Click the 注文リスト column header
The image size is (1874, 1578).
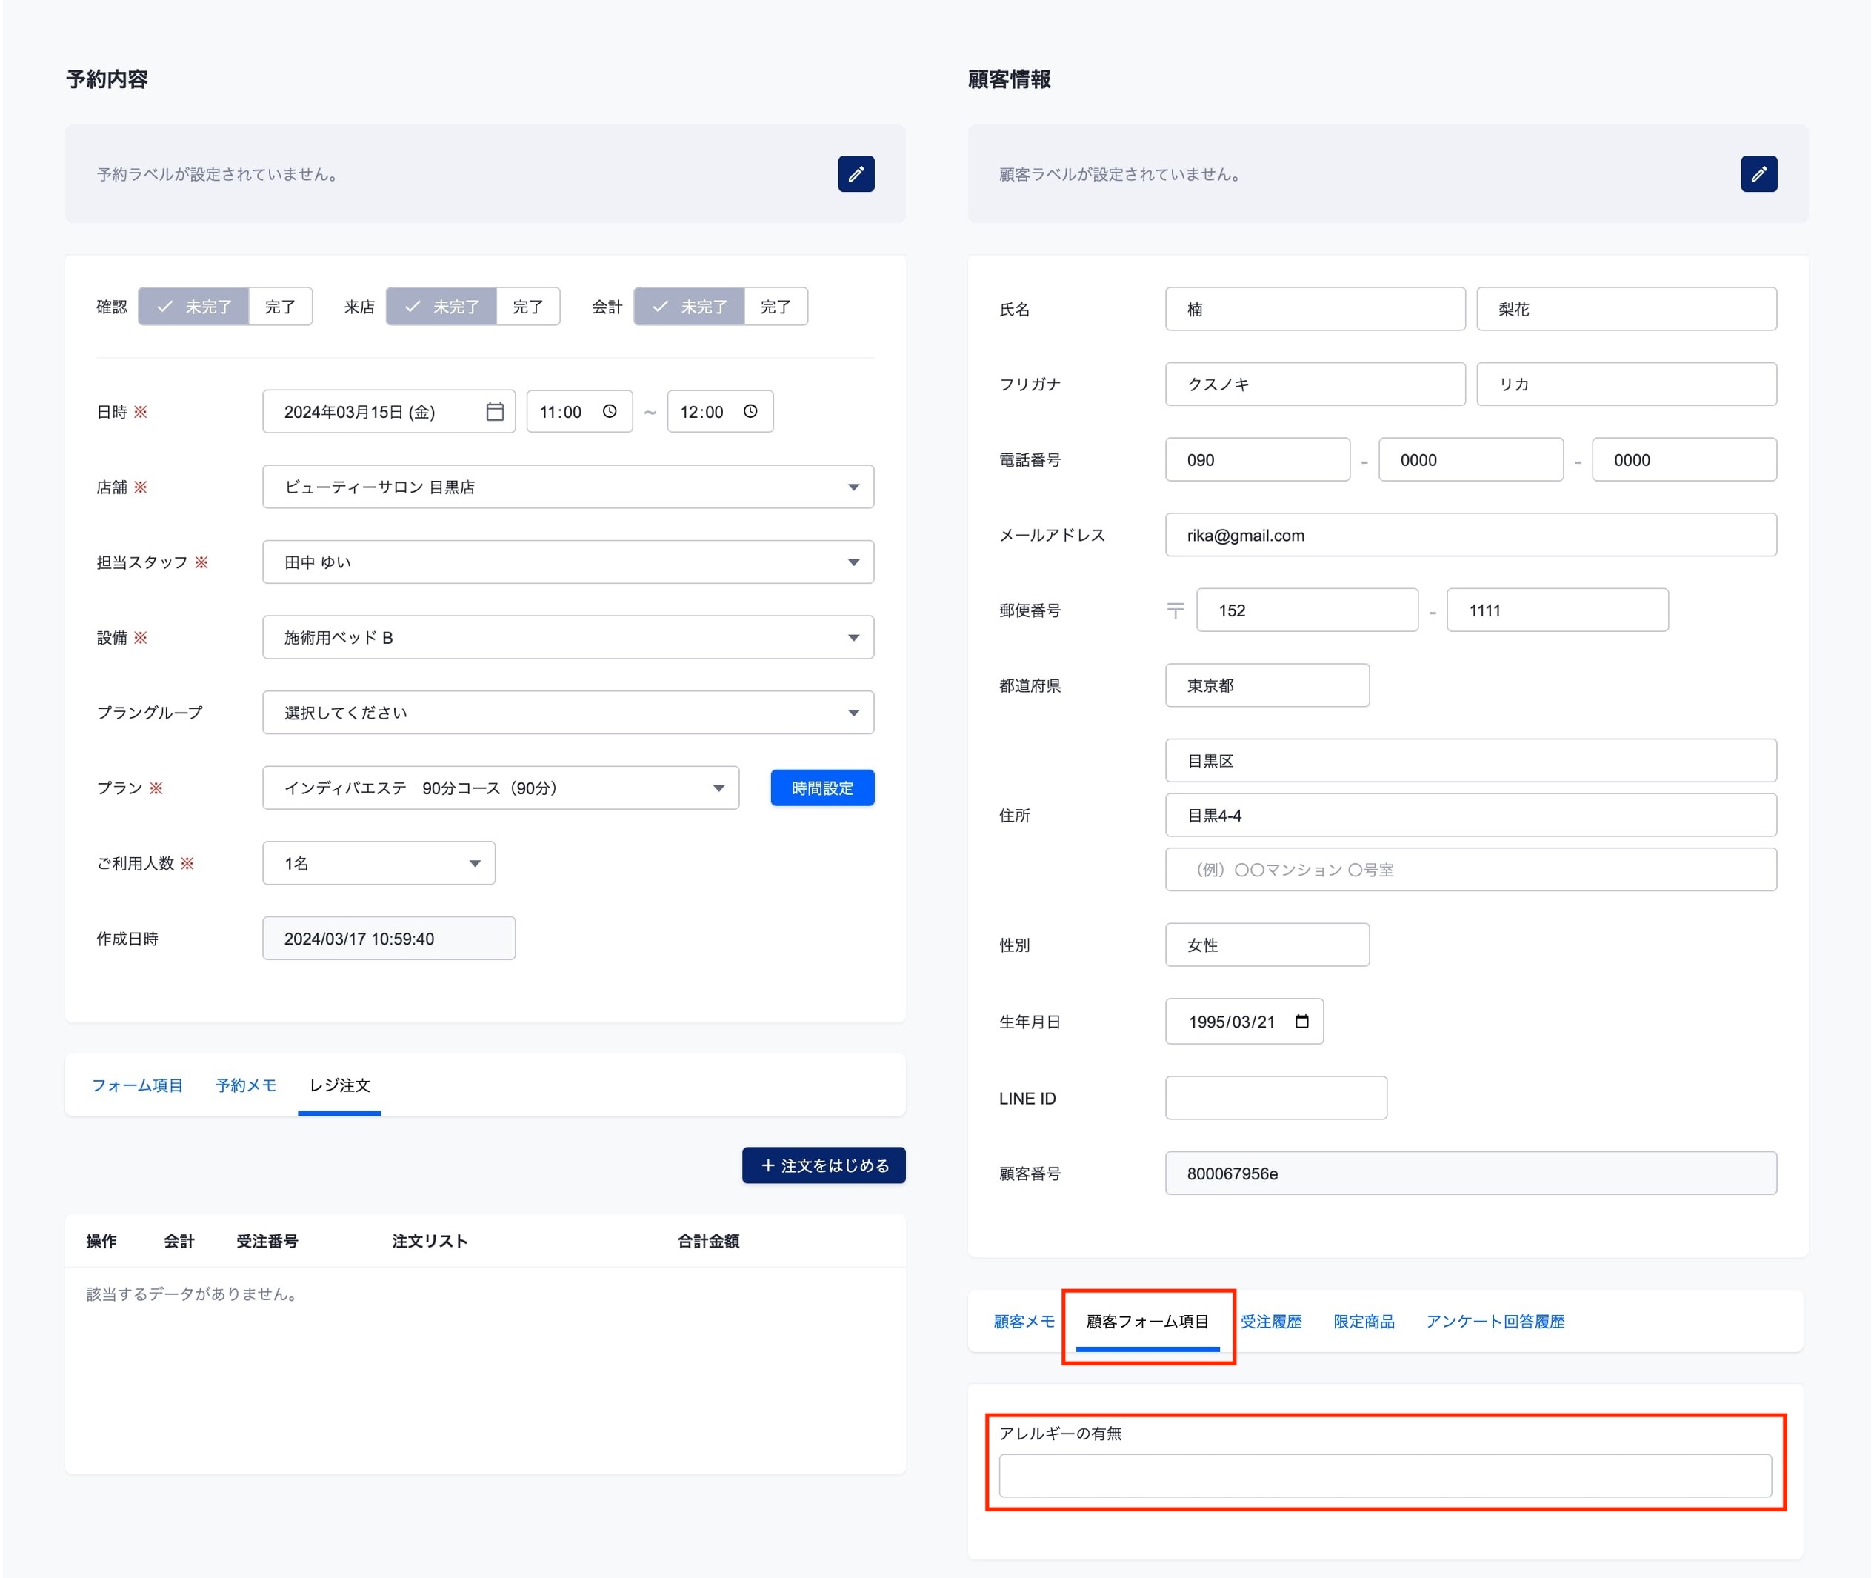430,1241
